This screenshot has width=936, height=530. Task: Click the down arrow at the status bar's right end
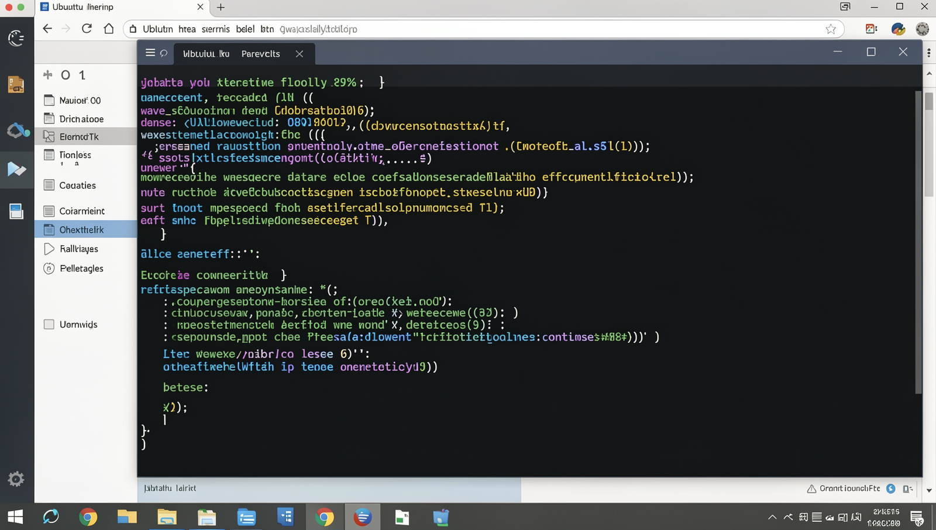[929, 490]
